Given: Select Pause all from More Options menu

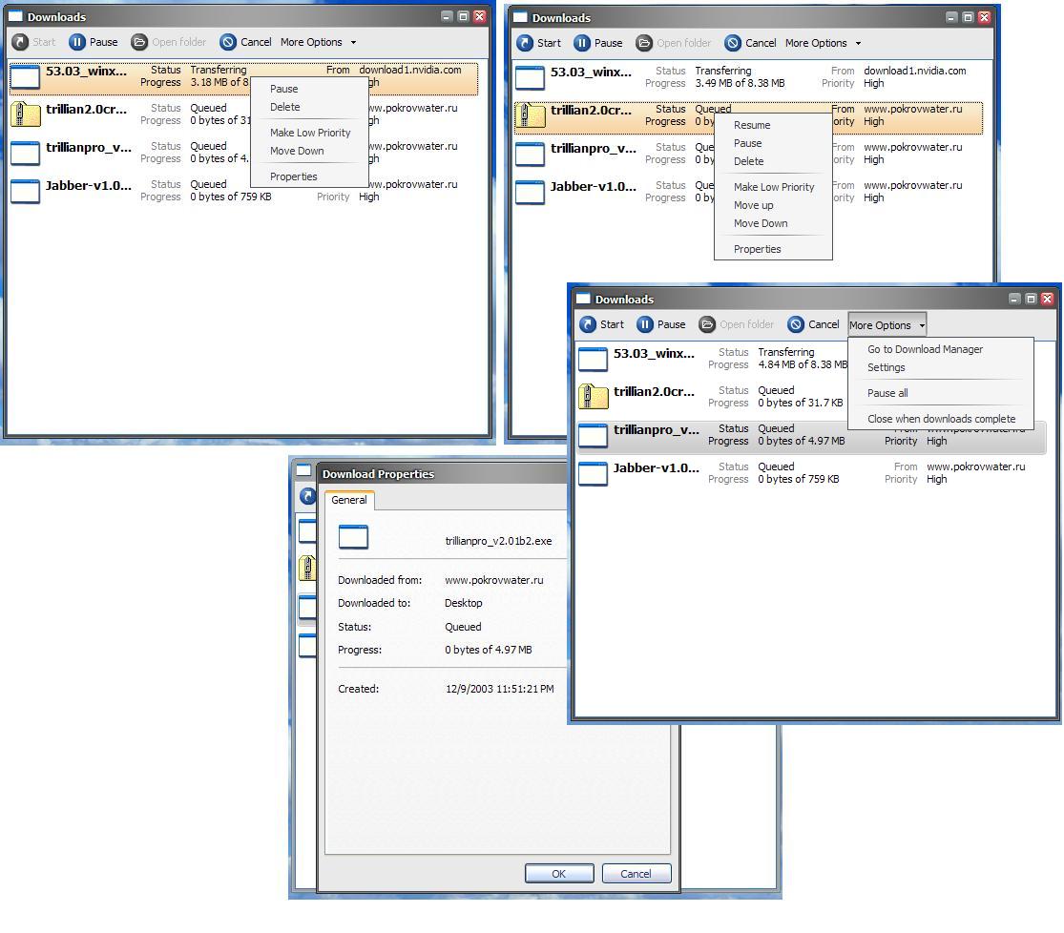Looking at the screenshot, I should point(887,392).
